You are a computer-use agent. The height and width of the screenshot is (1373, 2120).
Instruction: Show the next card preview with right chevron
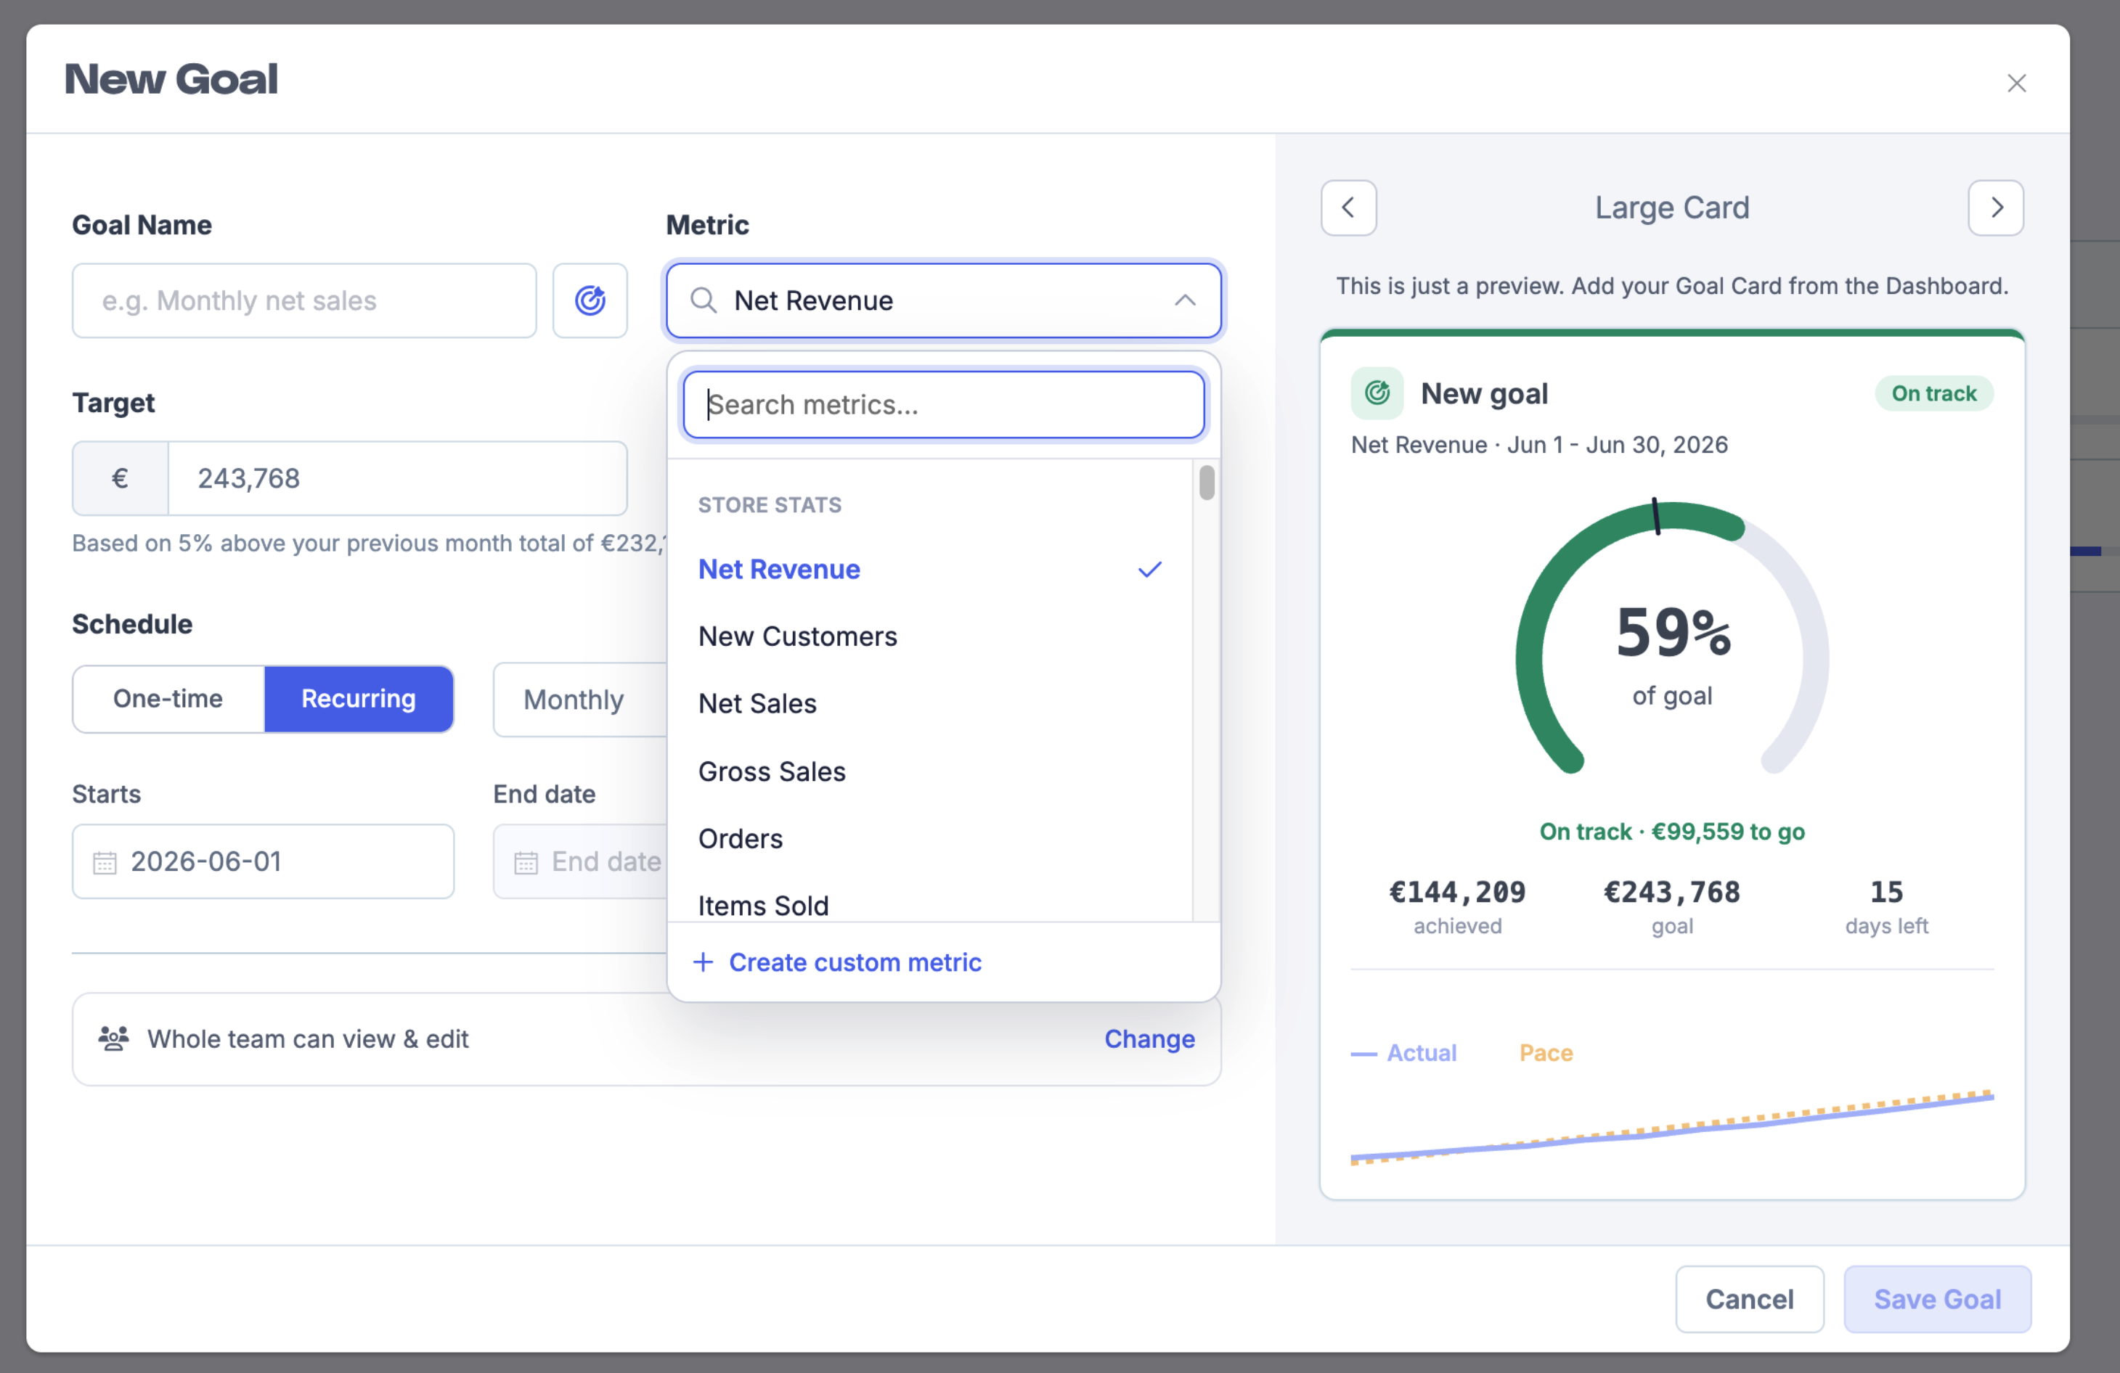point(1994,208)
